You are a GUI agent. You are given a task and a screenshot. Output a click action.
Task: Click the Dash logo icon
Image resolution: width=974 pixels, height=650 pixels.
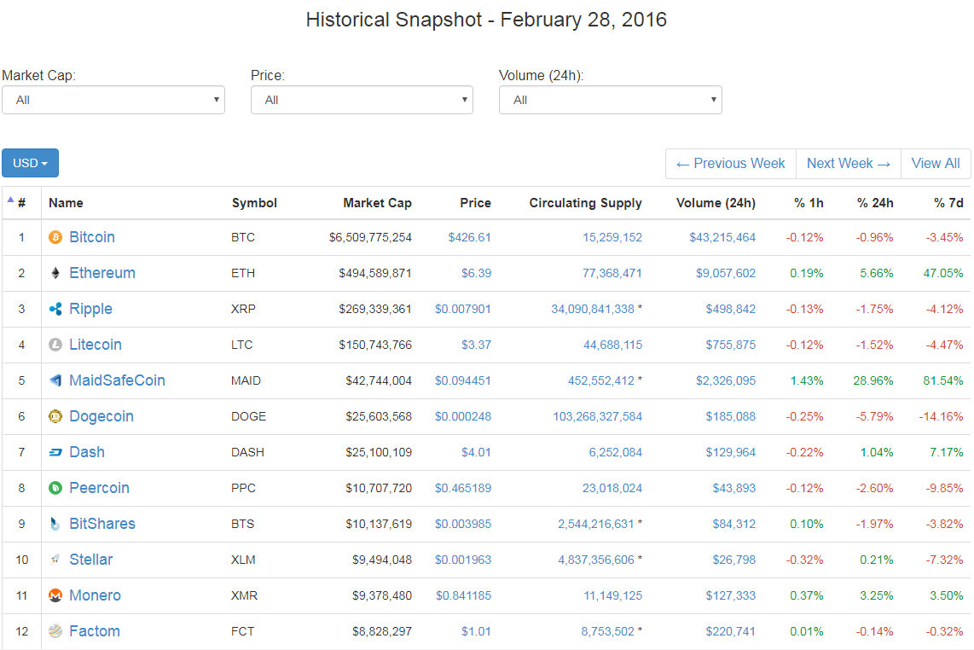coord(55,452)
